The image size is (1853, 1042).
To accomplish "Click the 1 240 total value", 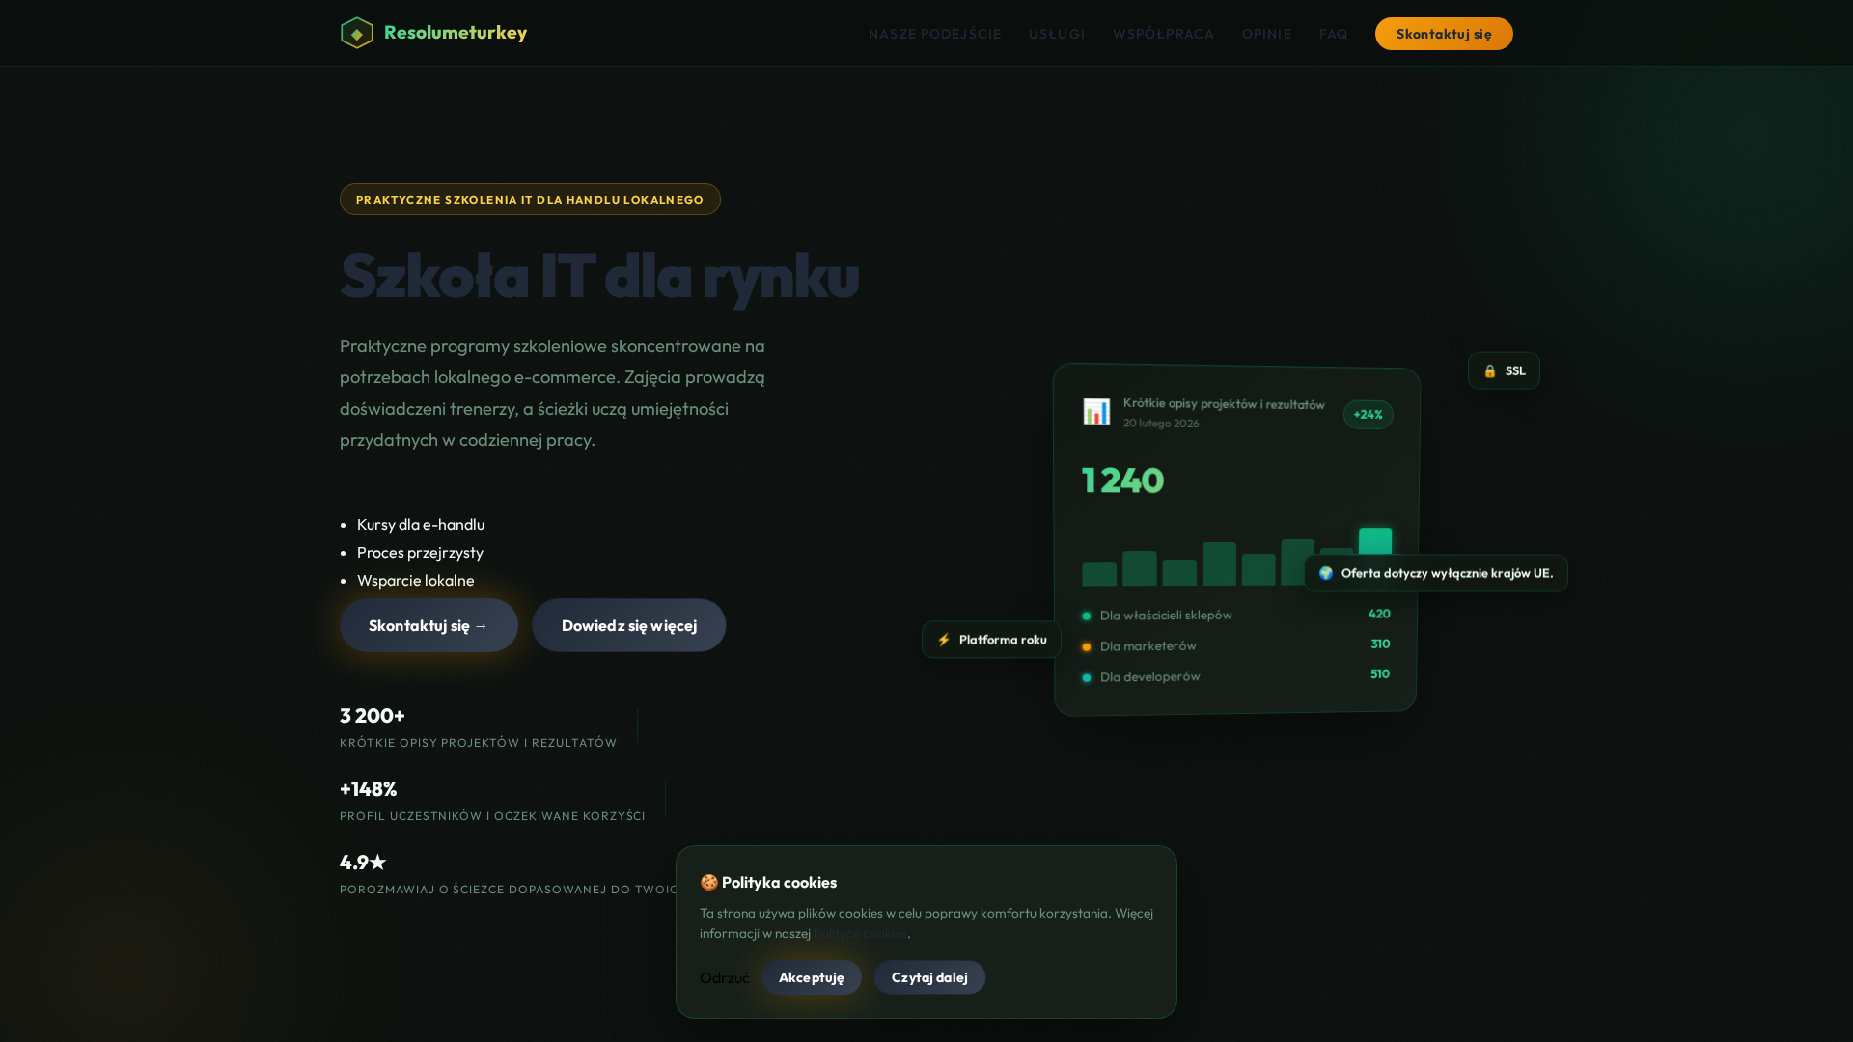I will point(1122,480).
